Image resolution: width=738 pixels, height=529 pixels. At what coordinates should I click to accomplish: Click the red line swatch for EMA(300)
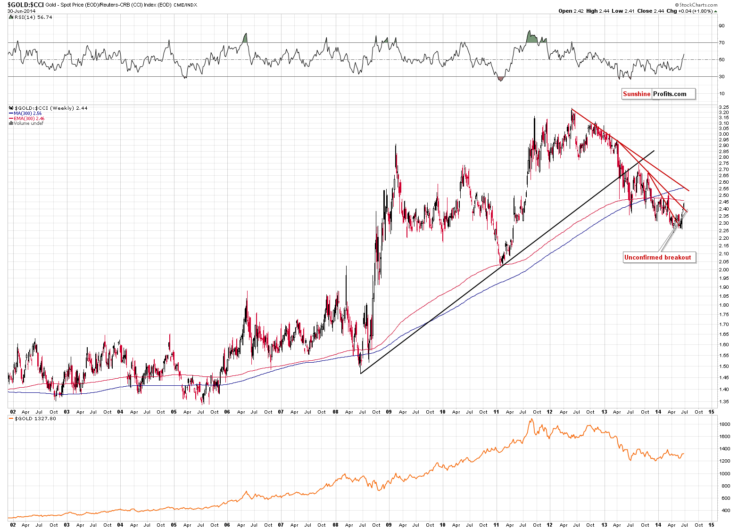pos(11,119)
